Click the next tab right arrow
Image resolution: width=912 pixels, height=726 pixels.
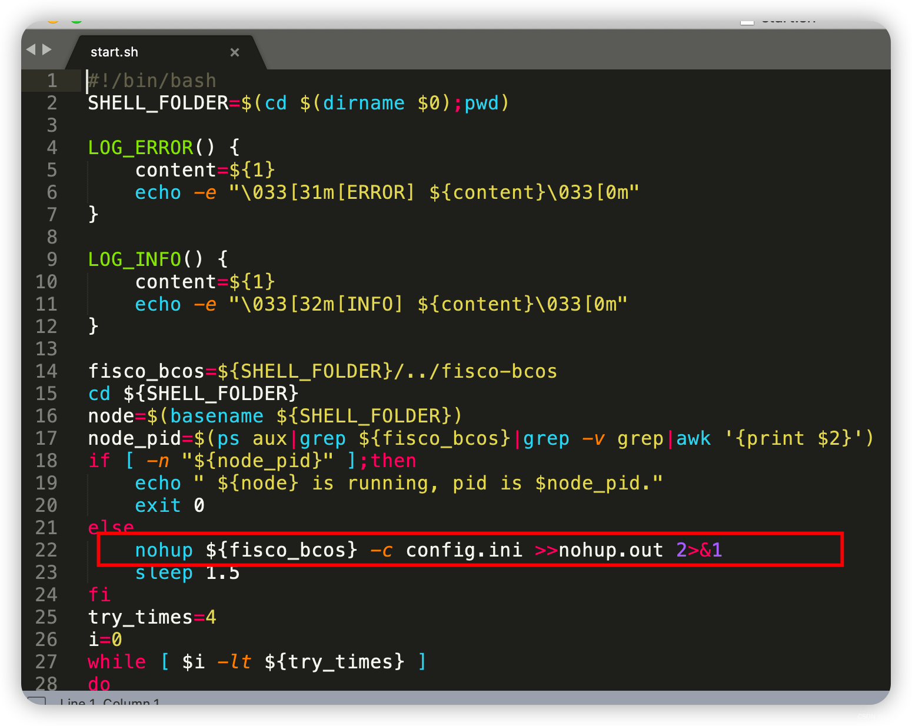[x=46, y=49]
